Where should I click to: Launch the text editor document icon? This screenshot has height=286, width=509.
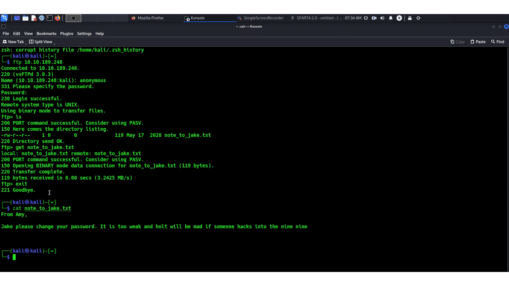(x=34, y=18)
